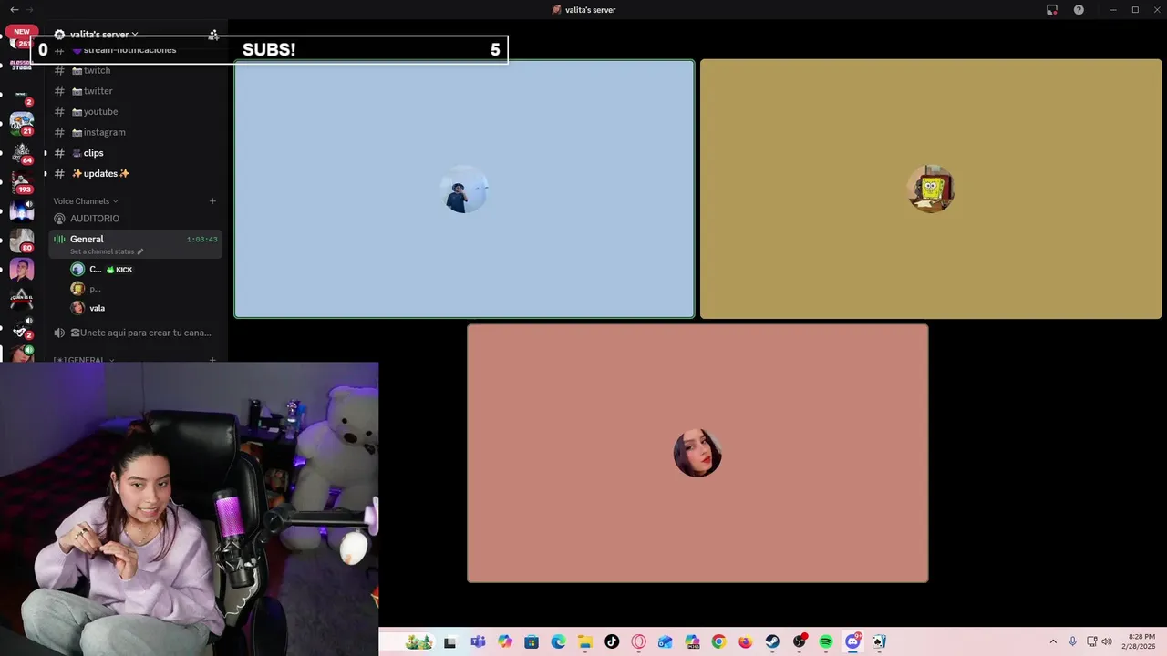Open Microsoft Edge from the taskbar
The height and width of the screenshot is (656, 1167).
pos(558,641)
